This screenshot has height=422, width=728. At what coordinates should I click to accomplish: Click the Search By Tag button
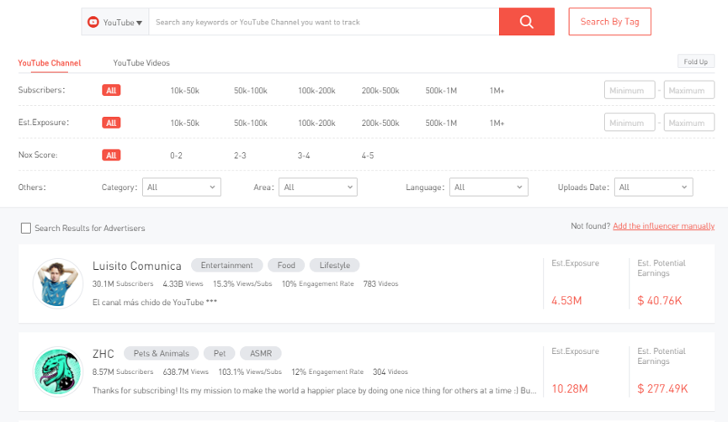pos(609,21)
